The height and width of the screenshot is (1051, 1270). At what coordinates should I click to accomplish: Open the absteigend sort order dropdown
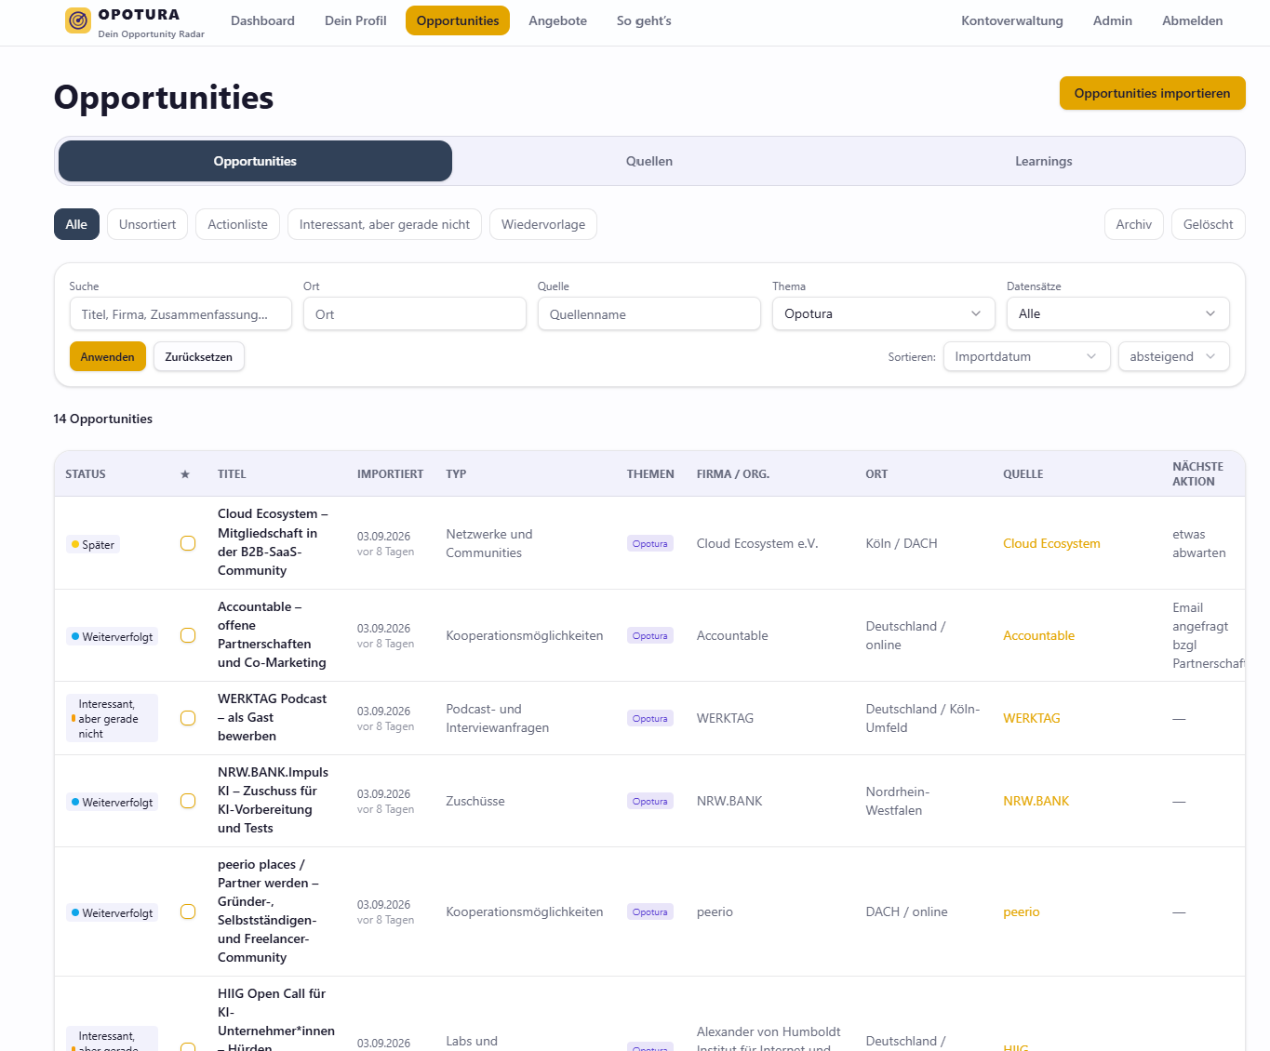1173,356
